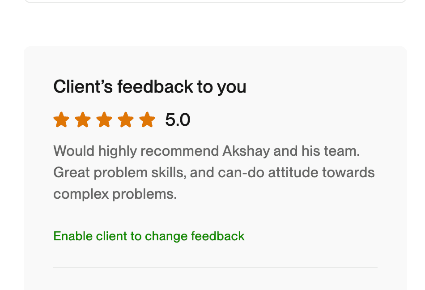Click the bordered panel edge at top

pos(215,2)
